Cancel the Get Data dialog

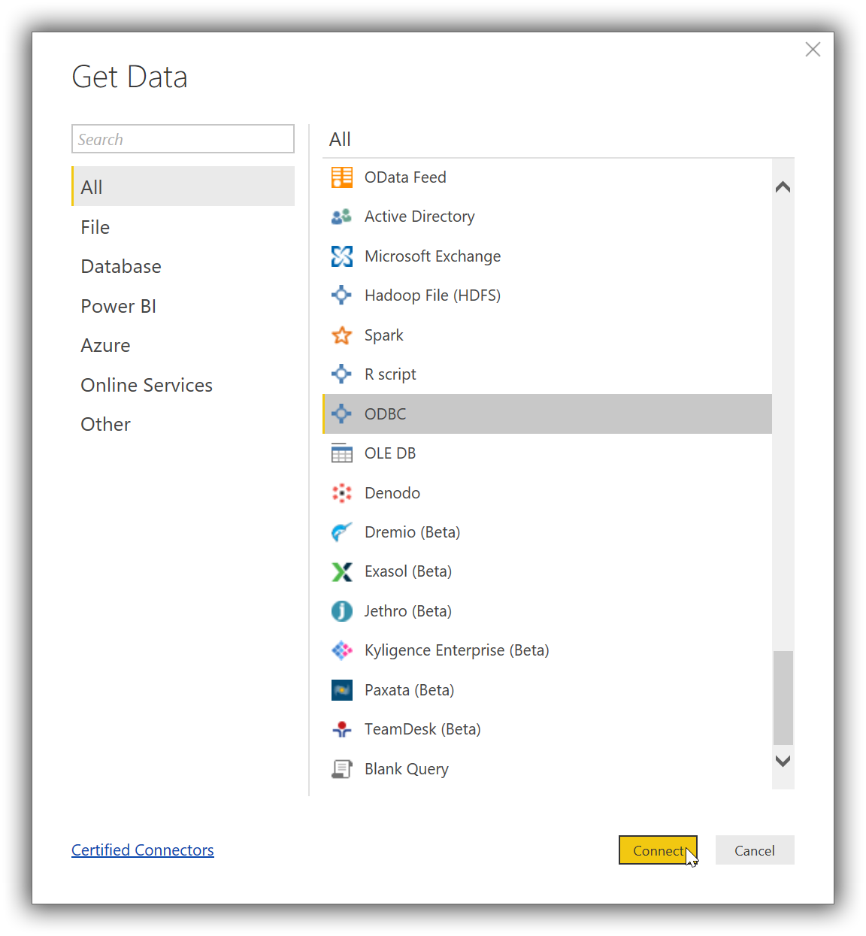click(754, 850)
